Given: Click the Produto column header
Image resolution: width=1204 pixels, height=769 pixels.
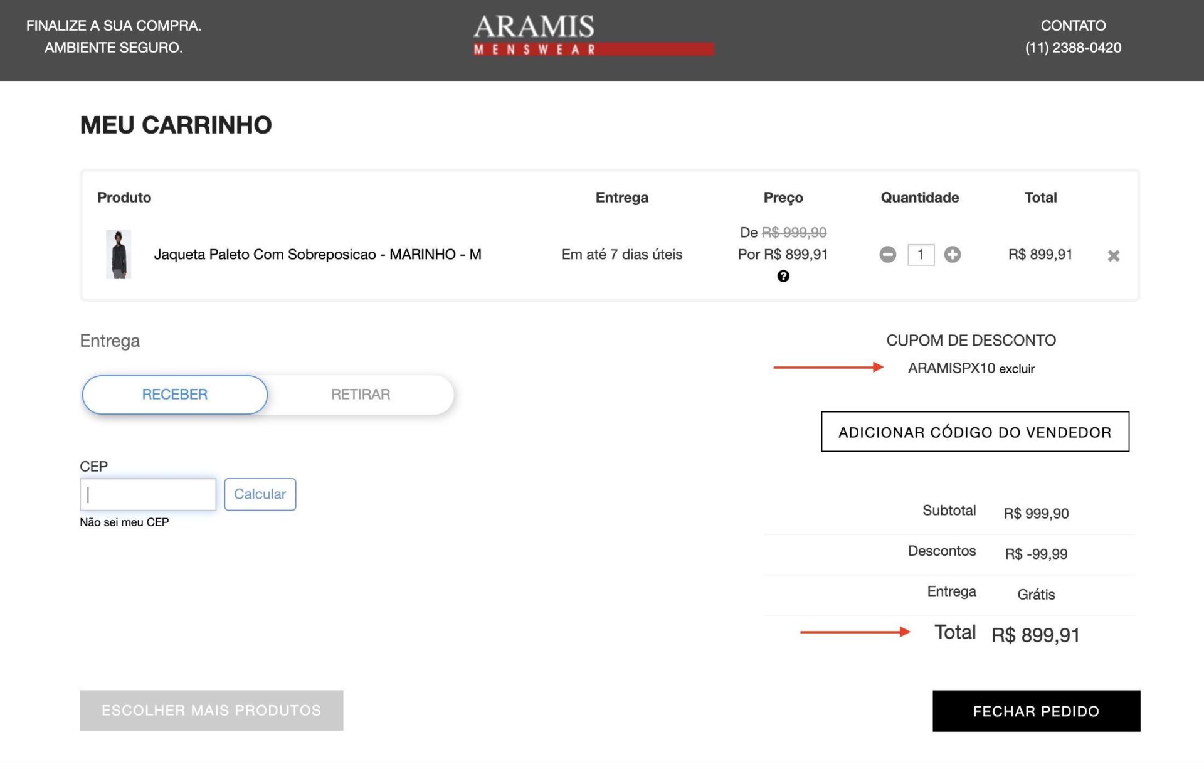Looking at the screenshot, I should (124, 198).
